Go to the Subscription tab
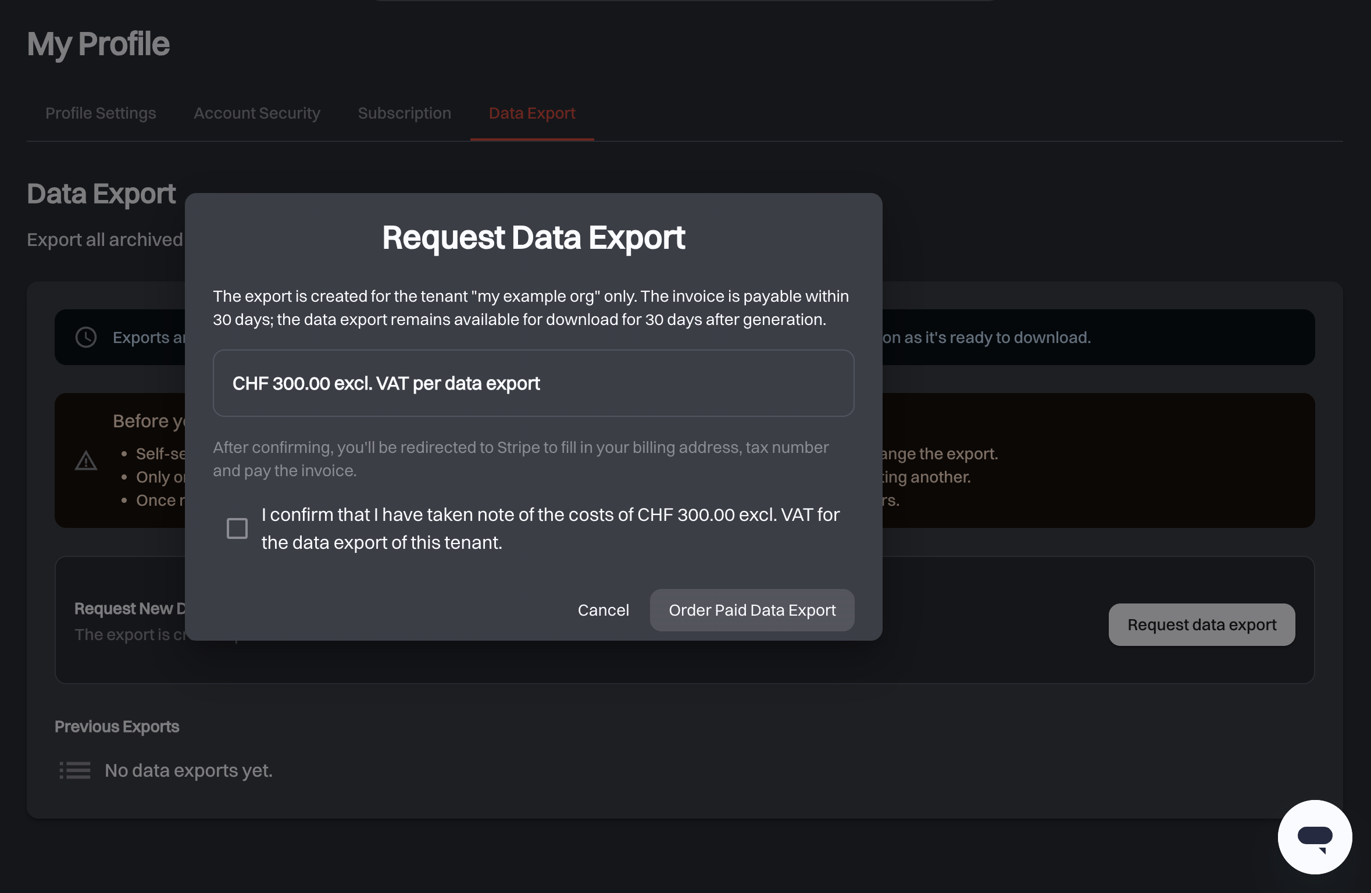 point(405,113)
